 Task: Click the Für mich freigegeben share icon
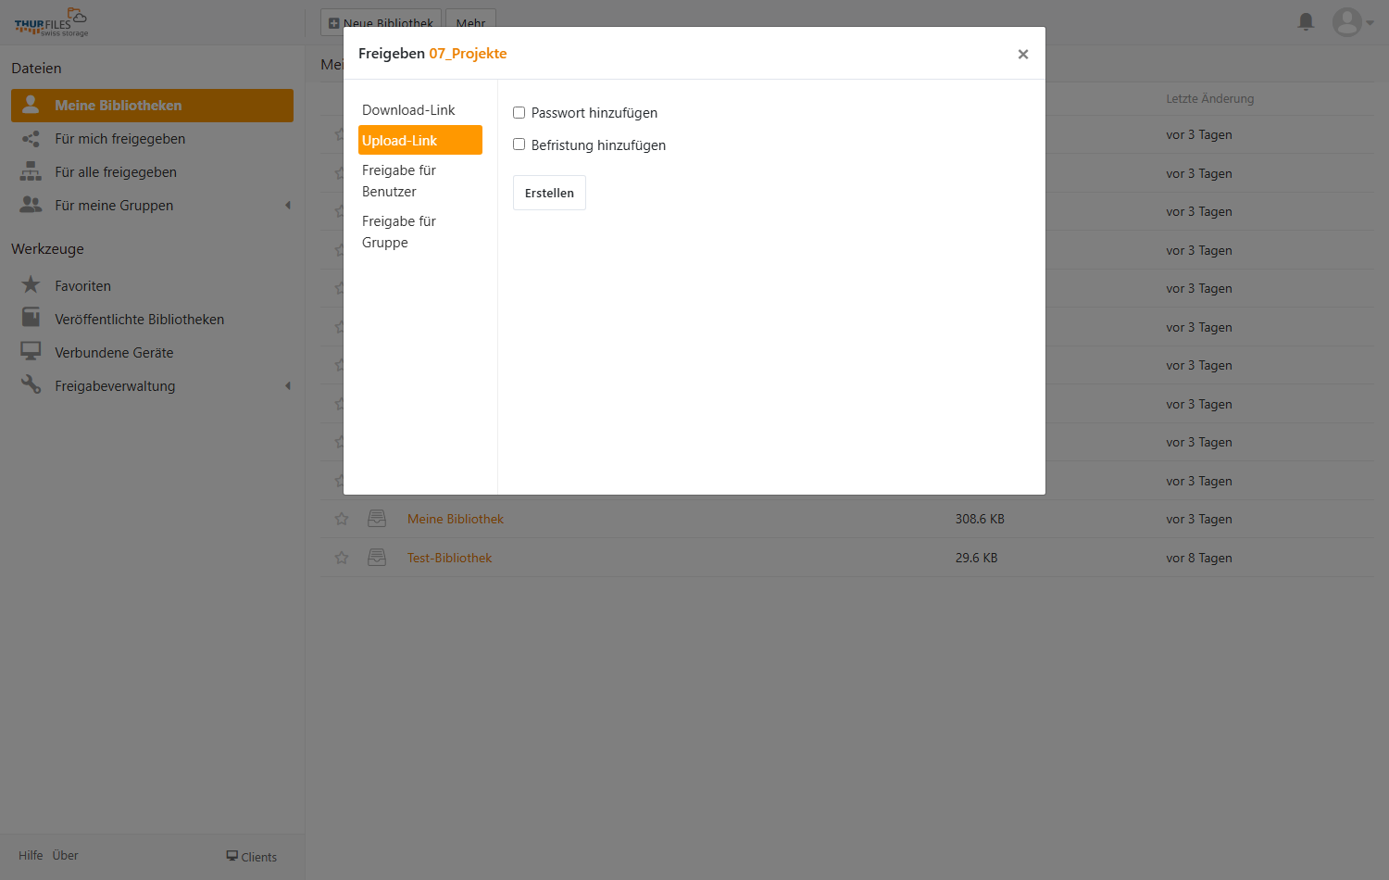[x=31, y=139]
